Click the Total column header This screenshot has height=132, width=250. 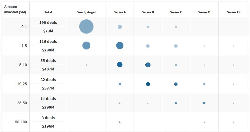point(48,12)
